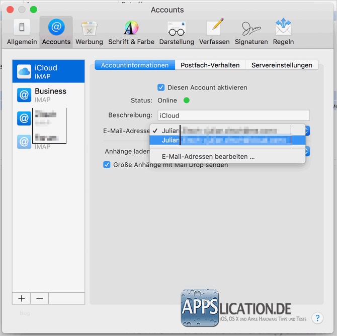Viewport: 337px width, 336px height.
Task: Select the iCloud IMAP account
Action: tap(49, 71)
